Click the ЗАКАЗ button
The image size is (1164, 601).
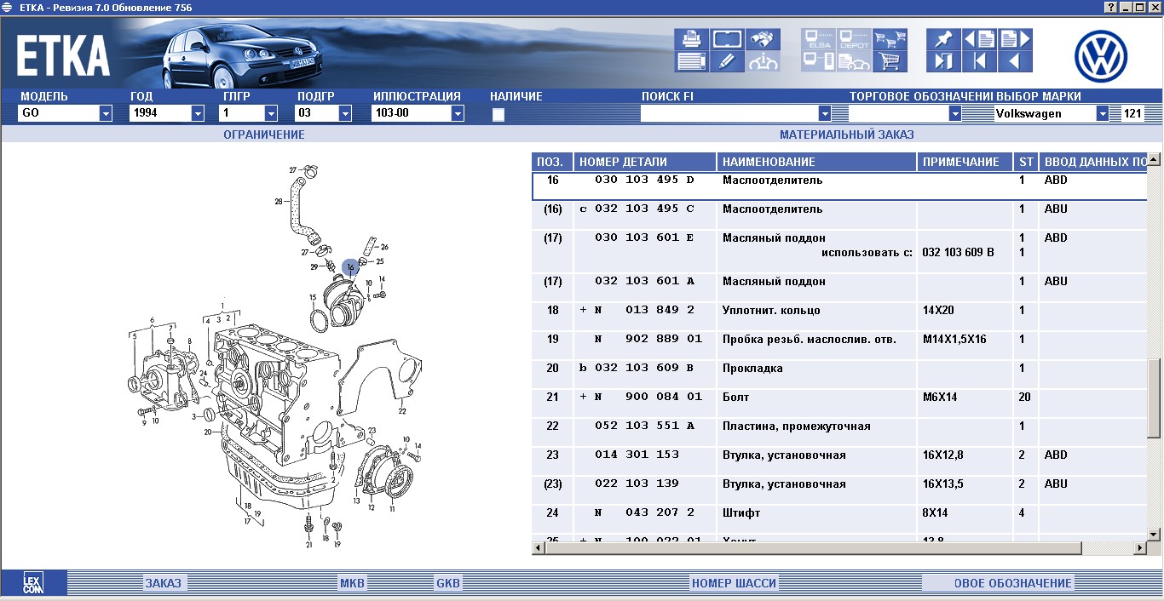(x=163, y=583)
